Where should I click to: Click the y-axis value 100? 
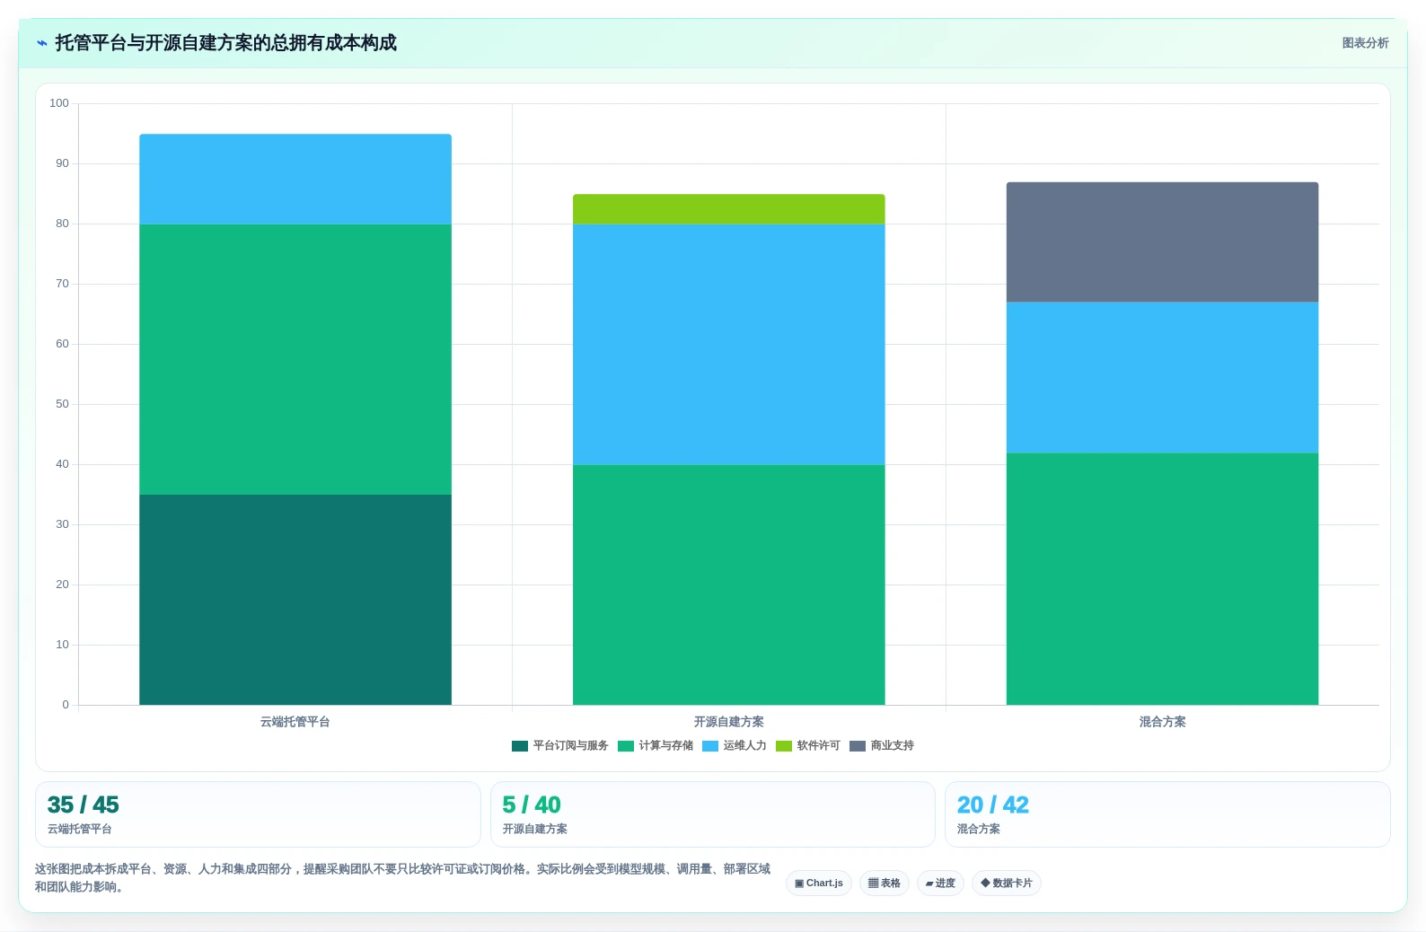tap(59, 103)
